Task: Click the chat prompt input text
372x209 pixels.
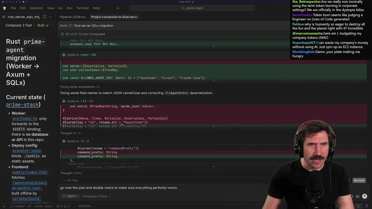Action: click(x=119, y=188)
